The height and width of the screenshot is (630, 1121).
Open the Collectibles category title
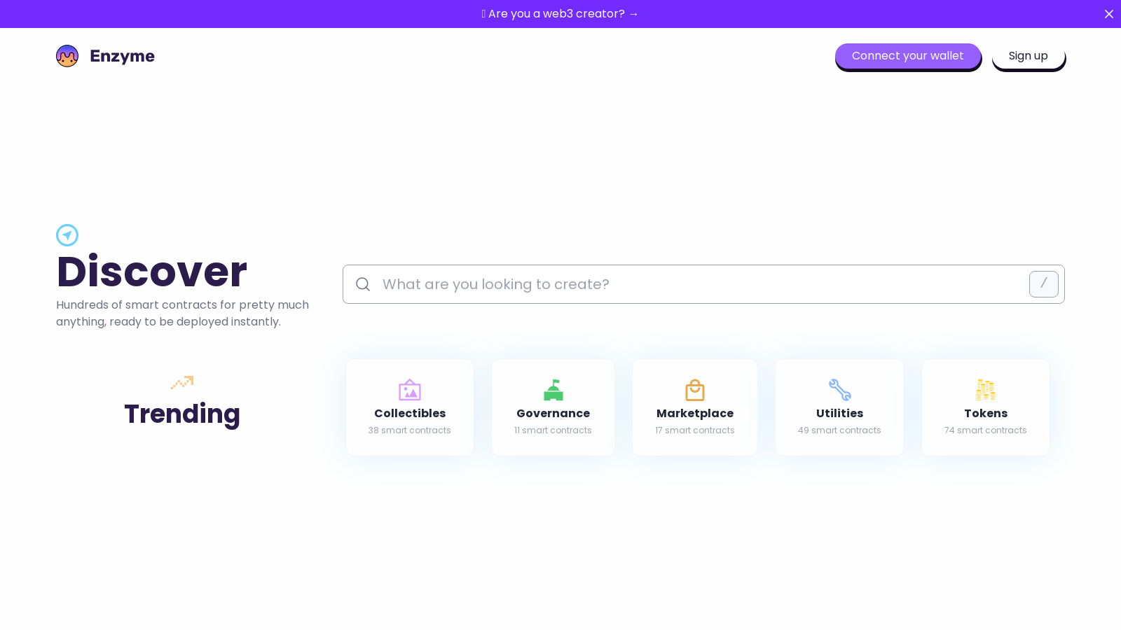click(410, 413)
